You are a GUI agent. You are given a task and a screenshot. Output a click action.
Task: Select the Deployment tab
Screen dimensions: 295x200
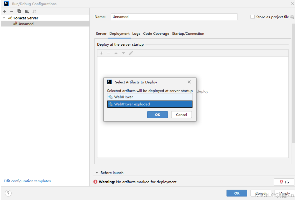coord(120,33)
